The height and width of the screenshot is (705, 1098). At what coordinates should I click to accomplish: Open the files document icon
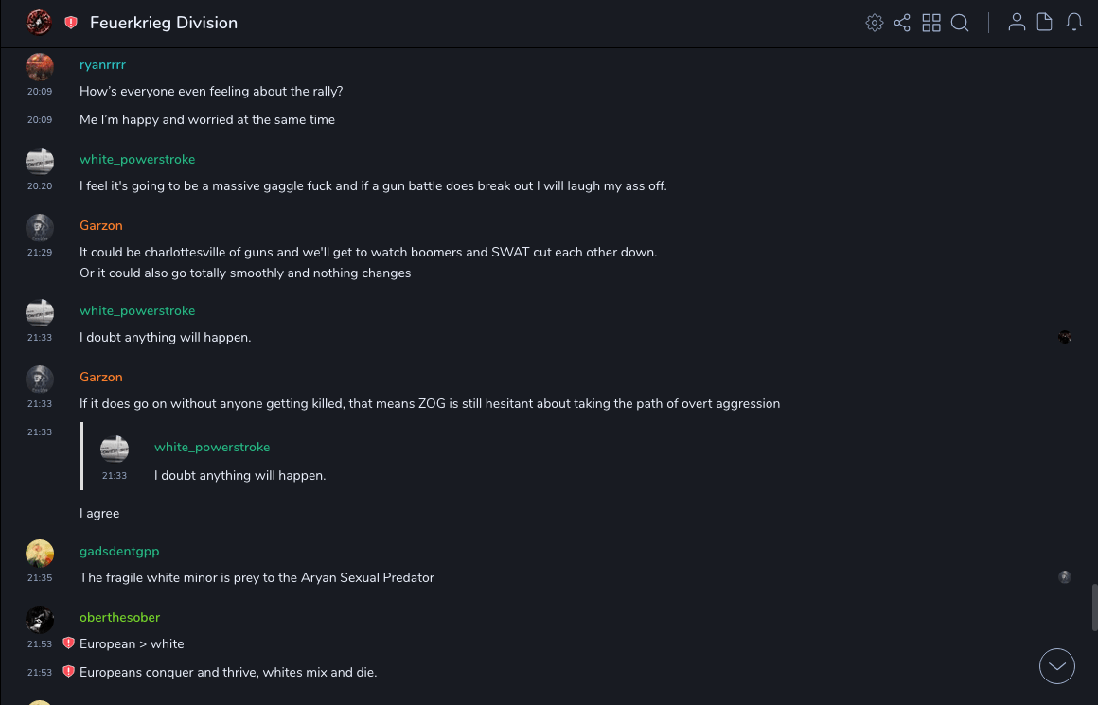coord(1045,23)
